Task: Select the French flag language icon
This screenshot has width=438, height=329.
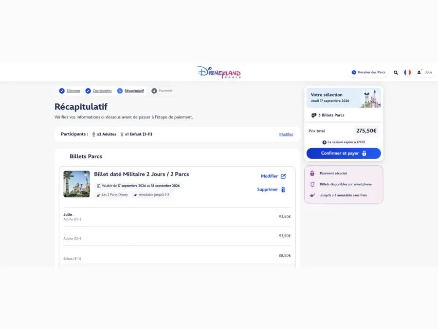Action: [x=407, y=73]
